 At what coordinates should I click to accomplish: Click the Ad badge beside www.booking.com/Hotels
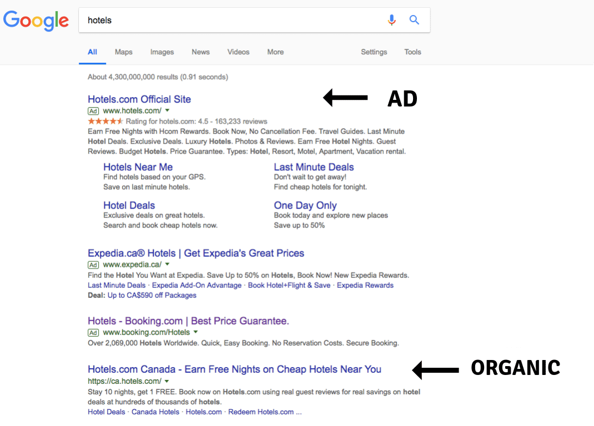coord(93,333)
